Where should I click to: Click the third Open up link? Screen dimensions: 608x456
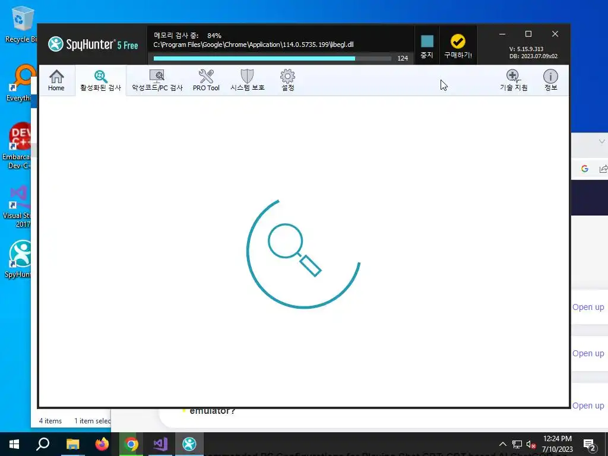click(588, 406)
